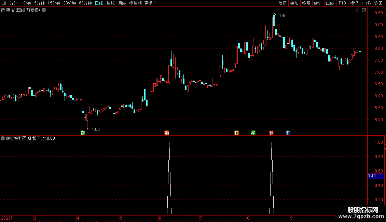Add stock with +自选 button
The width and height of the screenshot is (386, 222).
point(366,3)
